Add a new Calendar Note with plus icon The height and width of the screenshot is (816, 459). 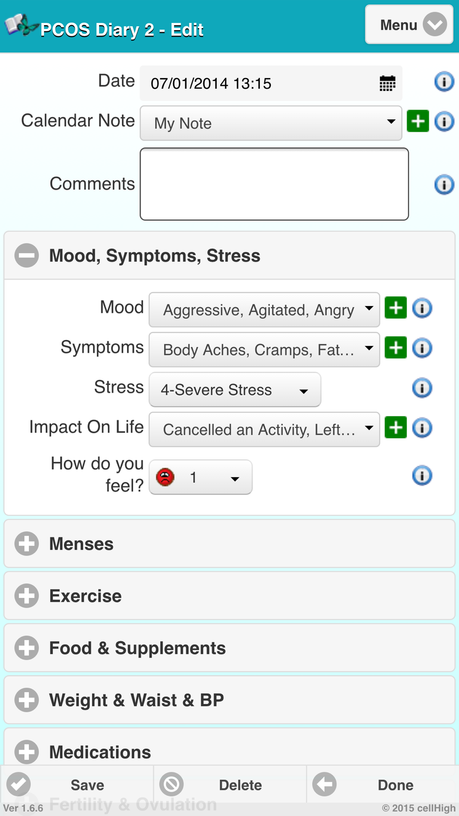pyautogui.click(x=418, y=122)
